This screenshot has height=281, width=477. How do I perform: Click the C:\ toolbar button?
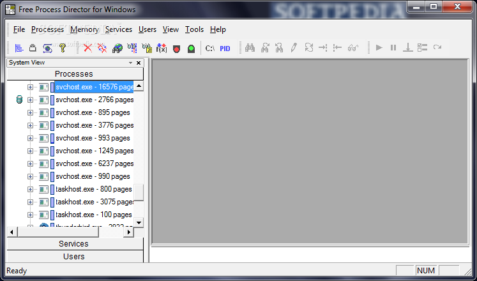coord(210,48)
